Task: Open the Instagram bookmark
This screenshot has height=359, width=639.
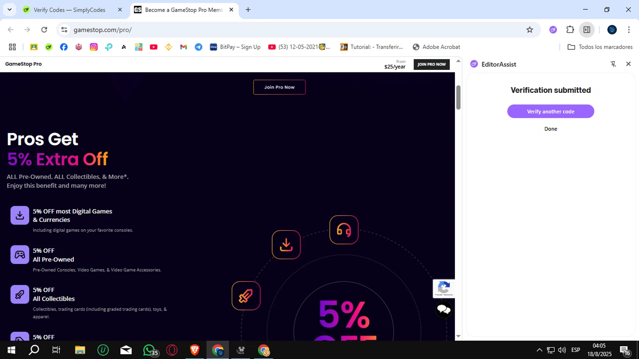Action: (94, 47)
